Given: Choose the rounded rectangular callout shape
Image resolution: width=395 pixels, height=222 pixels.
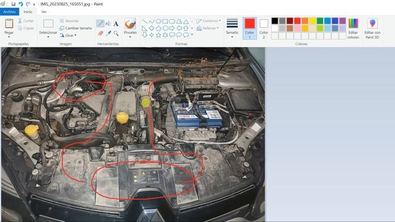Looking at the screenshot, I should coord(172,35).
